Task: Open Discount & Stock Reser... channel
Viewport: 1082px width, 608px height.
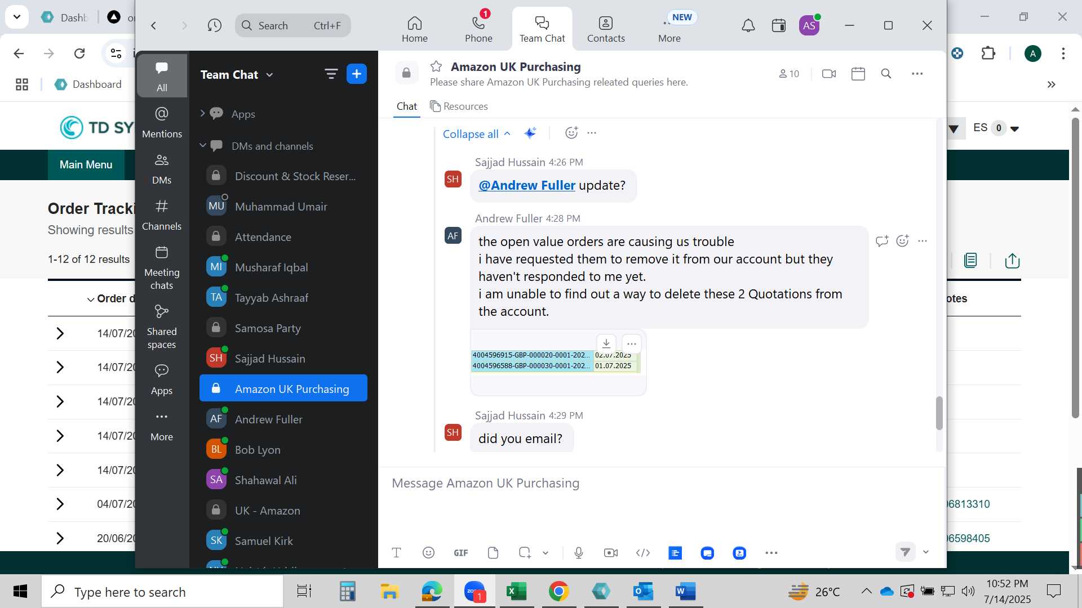Action: (283, 176)
